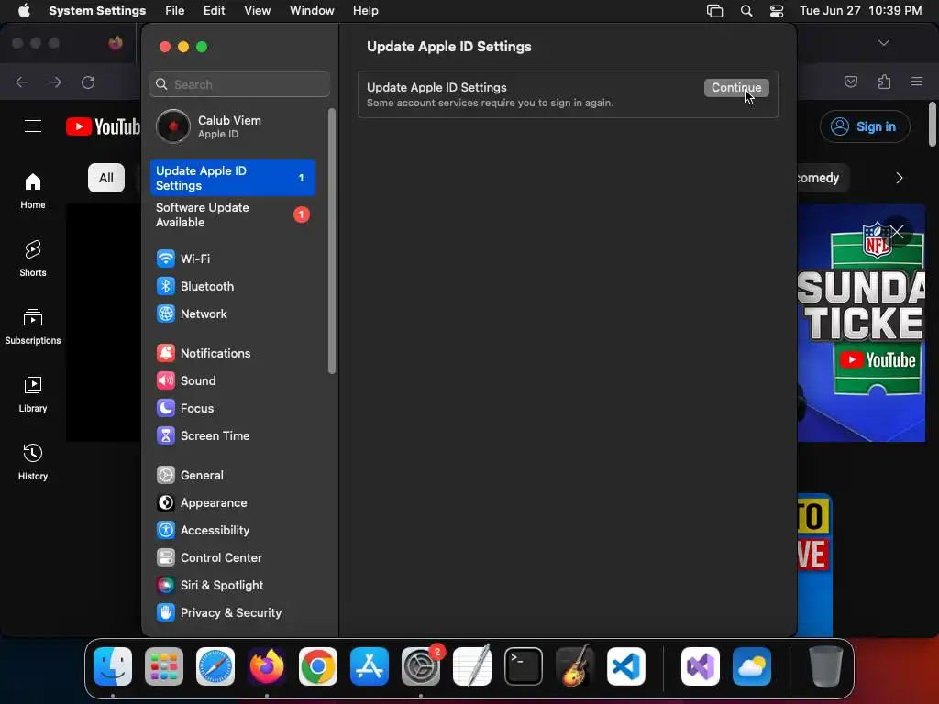Open Software Update Available item
939x704 pixels.
tap(232, 214)
